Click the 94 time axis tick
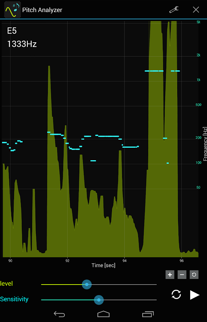The width and height of the screenshot is (207, 322). [124, 260]
